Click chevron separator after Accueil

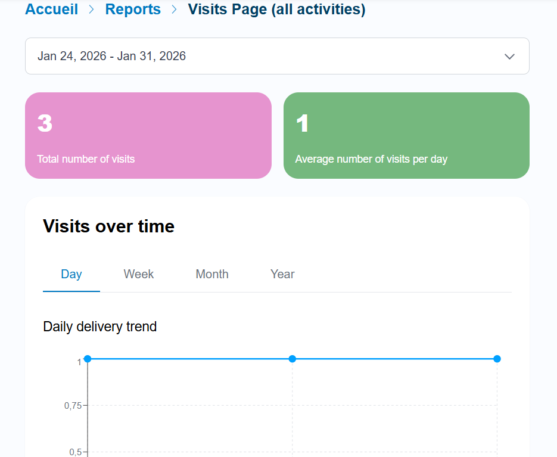coord(91,10)
